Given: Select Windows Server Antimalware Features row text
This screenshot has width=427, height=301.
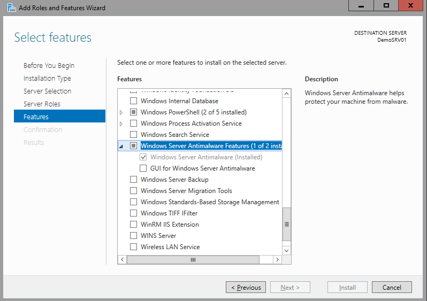Looking at the screenshot, I should [x=211, y=146].
